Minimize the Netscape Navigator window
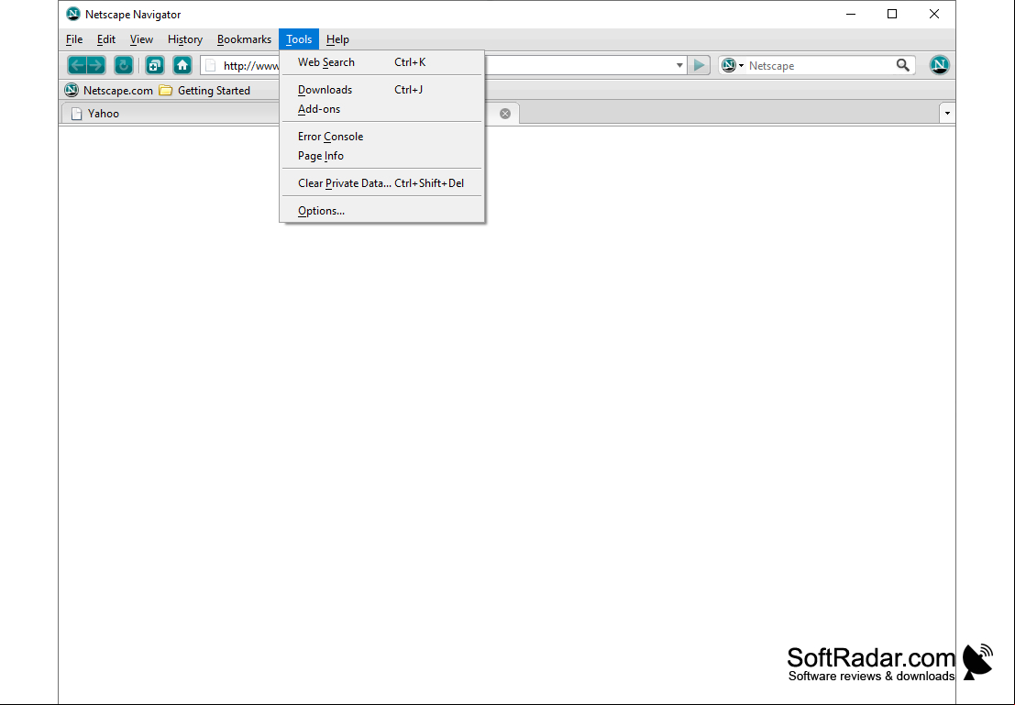The image size is (1015, 705). (851, 15)
